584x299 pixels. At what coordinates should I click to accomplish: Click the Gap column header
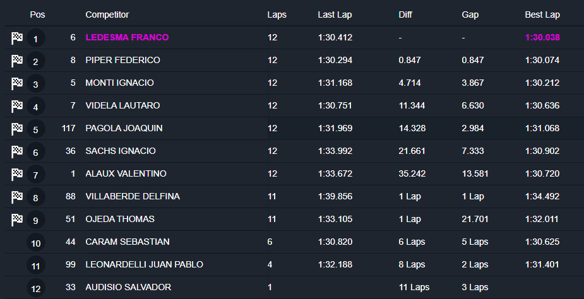470,15
